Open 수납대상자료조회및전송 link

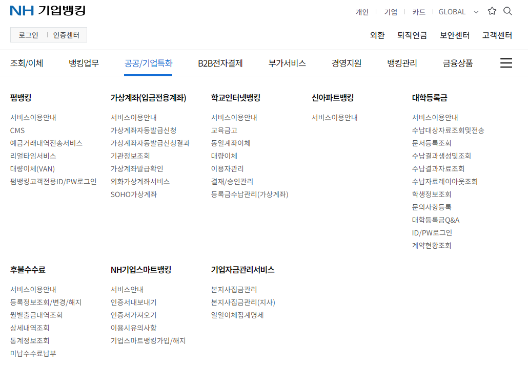(448, 131)
